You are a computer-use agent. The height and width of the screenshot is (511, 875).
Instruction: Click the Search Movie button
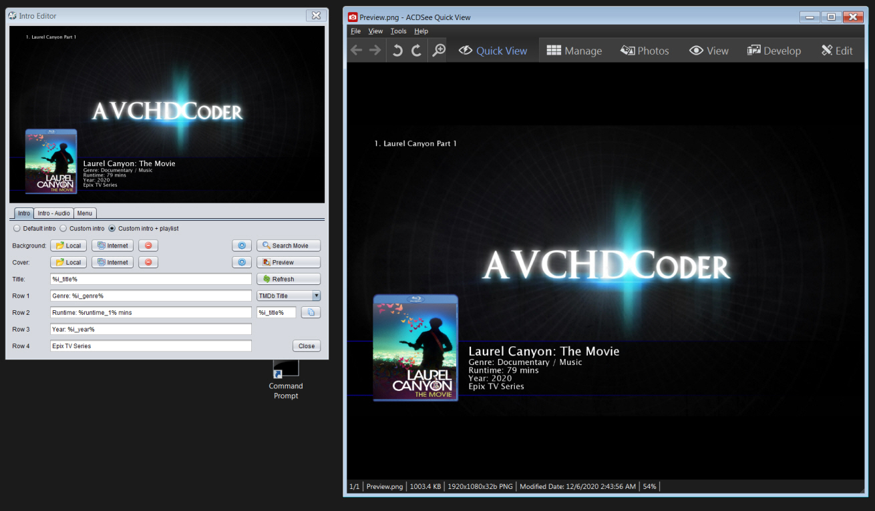click(x=289, y=245)
